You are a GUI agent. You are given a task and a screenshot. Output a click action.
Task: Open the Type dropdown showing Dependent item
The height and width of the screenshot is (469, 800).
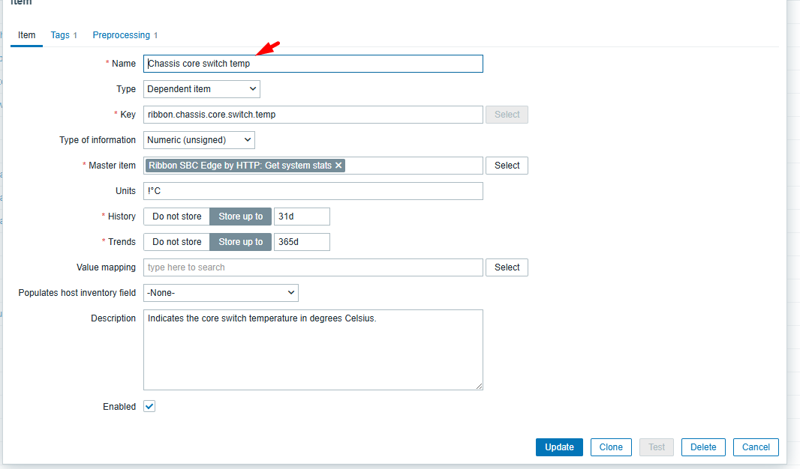coord(201,89)
